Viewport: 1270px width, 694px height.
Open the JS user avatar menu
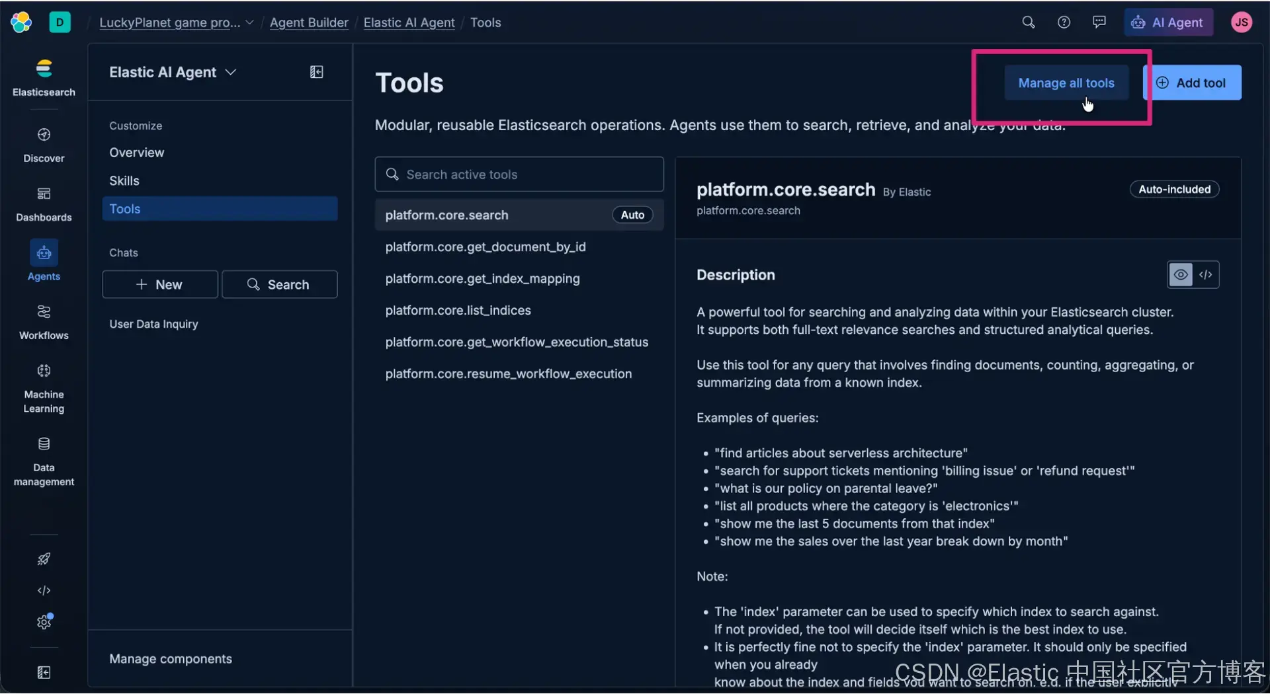click(x=1242, y=22)
